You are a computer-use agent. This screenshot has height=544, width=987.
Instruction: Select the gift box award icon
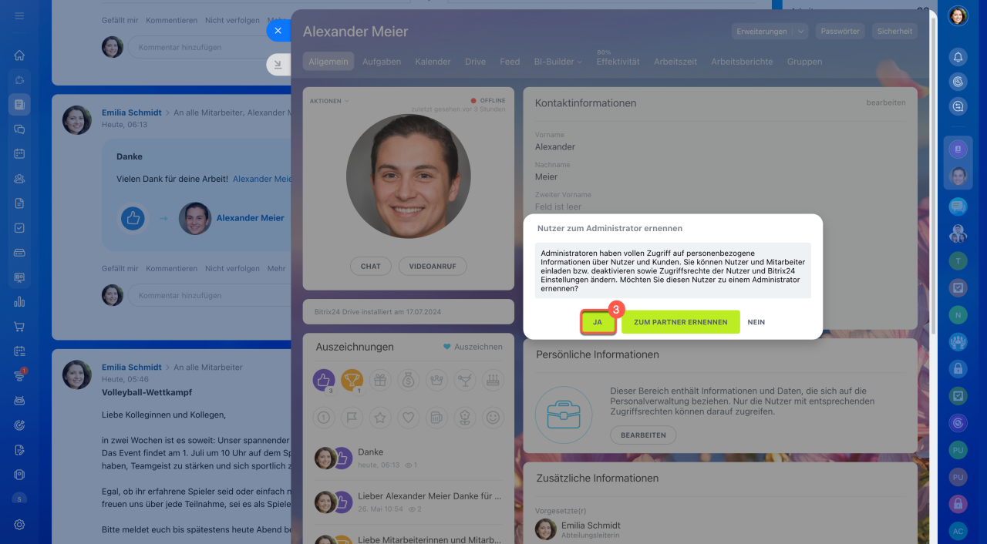[380, 379]
